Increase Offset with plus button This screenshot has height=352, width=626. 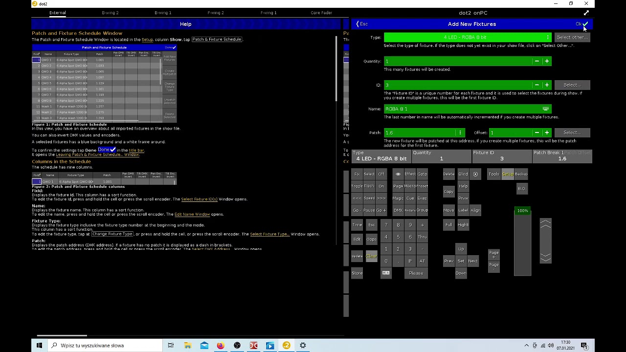(x=547, y=132)
